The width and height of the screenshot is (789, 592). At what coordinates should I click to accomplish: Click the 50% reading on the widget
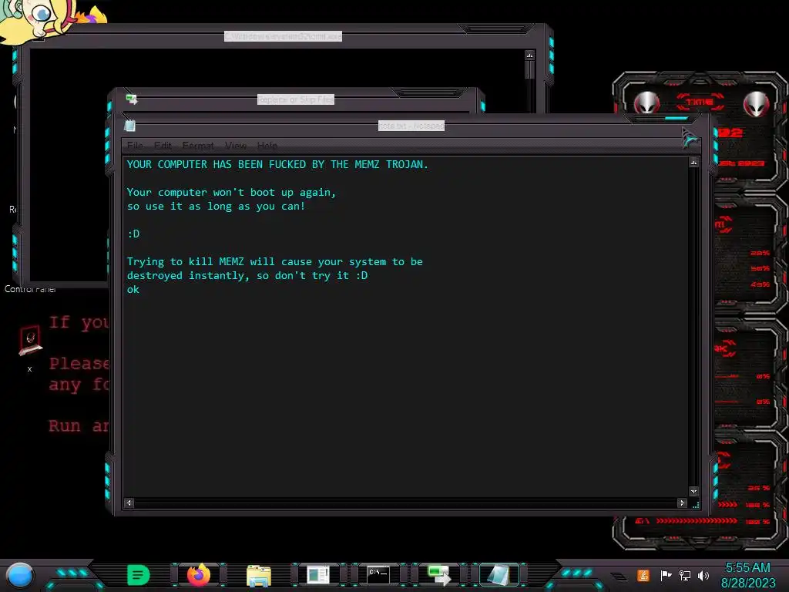760,268
